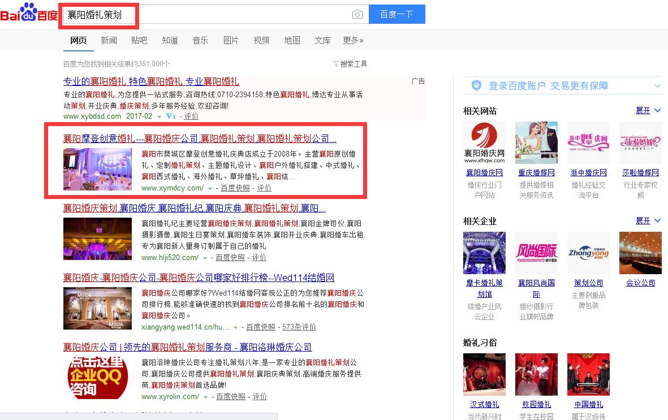Open 摩卡婚礼策划馆 link
668x420 pixels.
(x=484, y=288)
